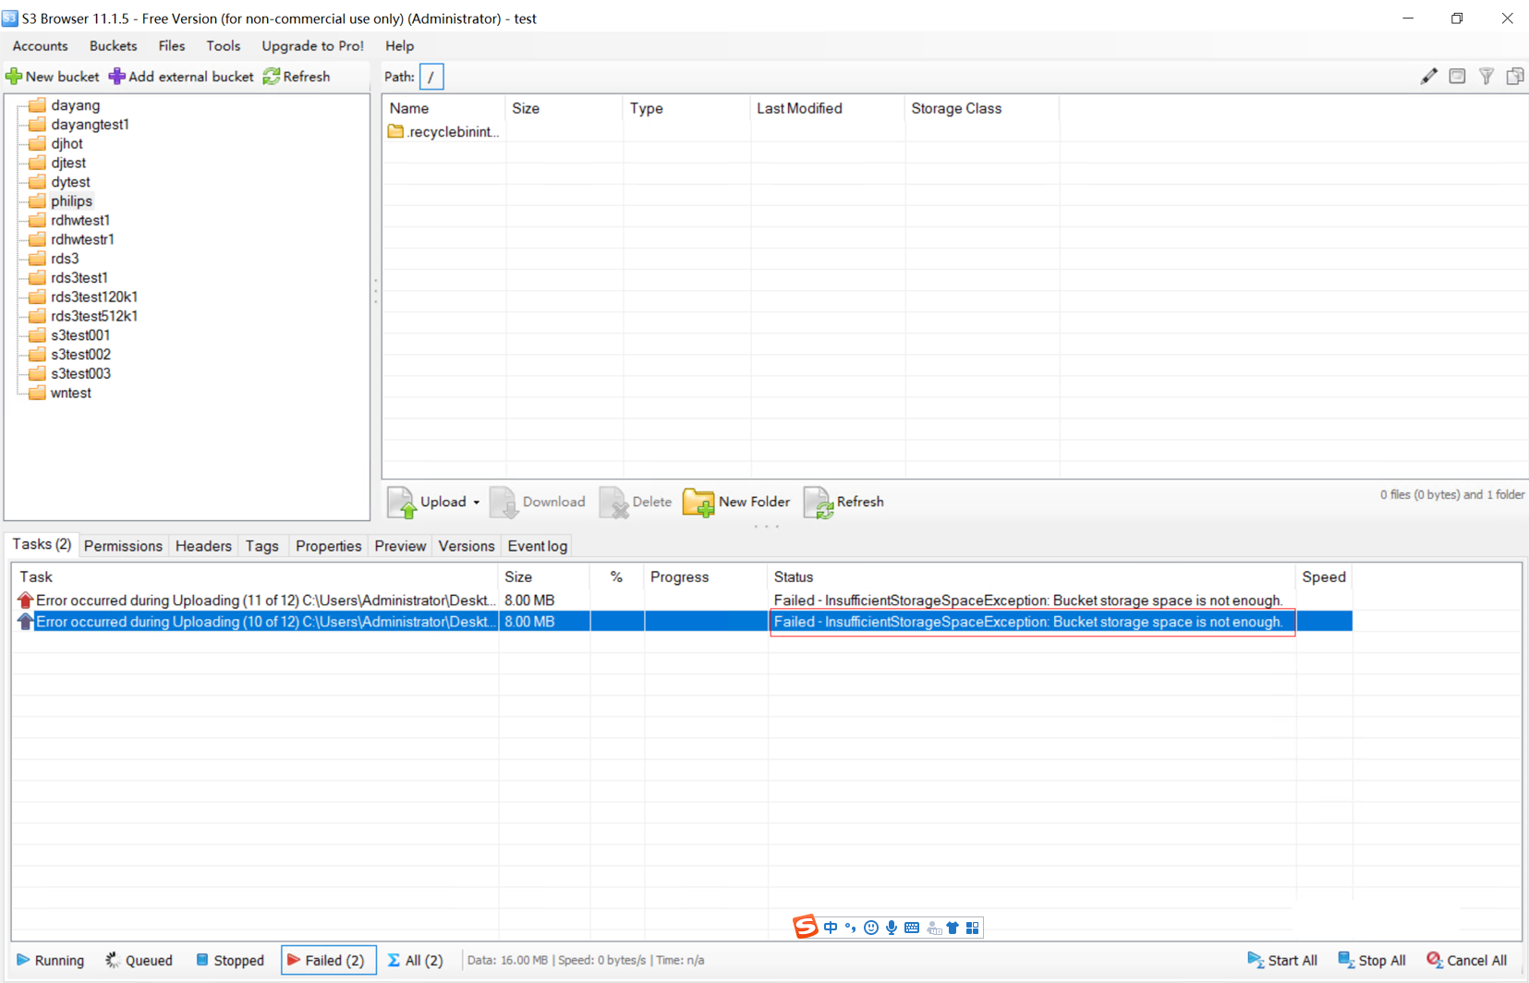Sort tasks by Status column header
The width and height of the screenshot is (1529, 983).
click(1031, 577)
